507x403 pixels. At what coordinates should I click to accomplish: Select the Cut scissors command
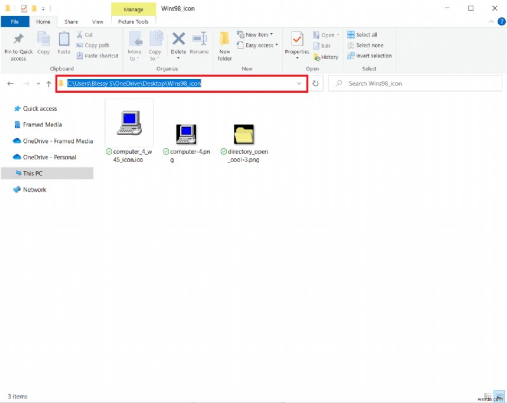coord(85,35)
